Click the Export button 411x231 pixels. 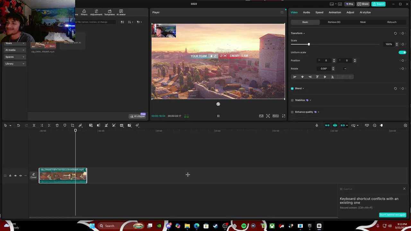(x=379, y=4)
